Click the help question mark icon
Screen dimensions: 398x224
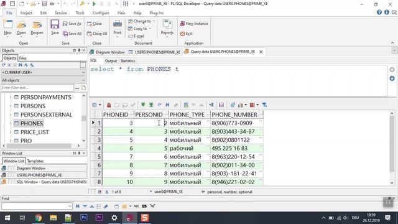[x=379, y=12]
